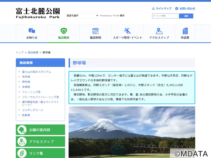Click the speech bubbles お知らせ icon
The image size is (211, 158).
click(x=32, y=31)
